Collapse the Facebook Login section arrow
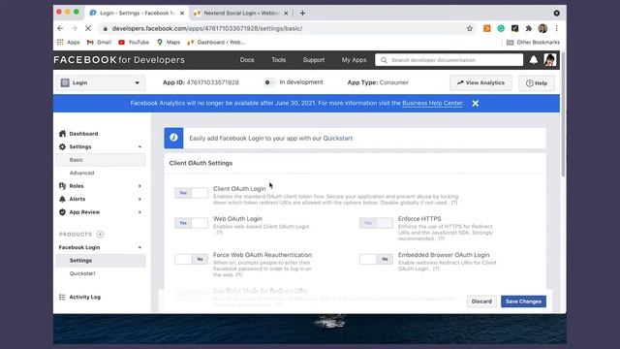Image resolution: width=620 pixels, height=349 pixels. click(139, 247)
